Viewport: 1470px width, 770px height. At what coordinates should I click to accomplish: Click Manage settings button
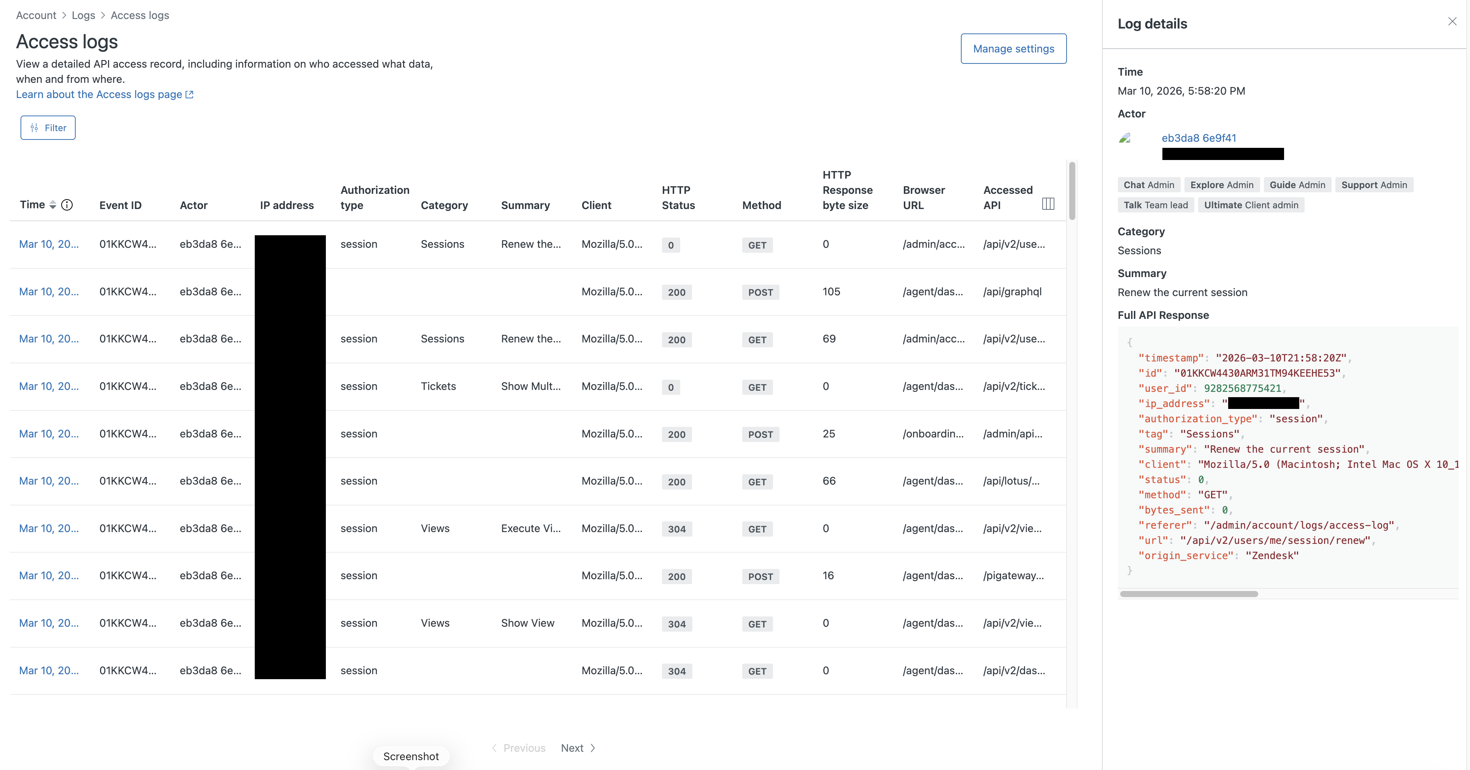click(1013, 49)
